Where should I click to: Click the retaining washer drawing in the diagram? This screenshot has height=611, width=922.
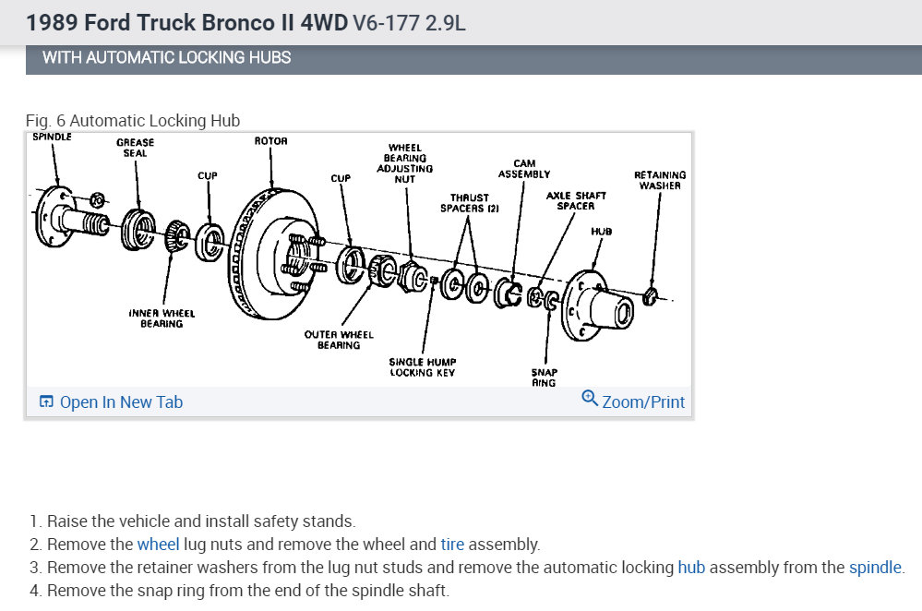[650, 296]
